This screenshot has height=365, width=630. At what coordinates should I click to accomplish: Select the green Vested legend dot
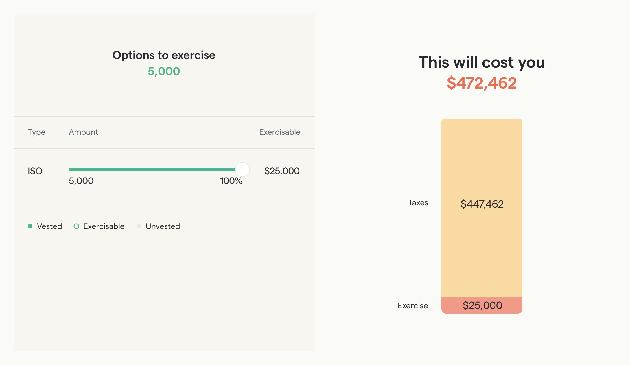[x=31, y=226]
